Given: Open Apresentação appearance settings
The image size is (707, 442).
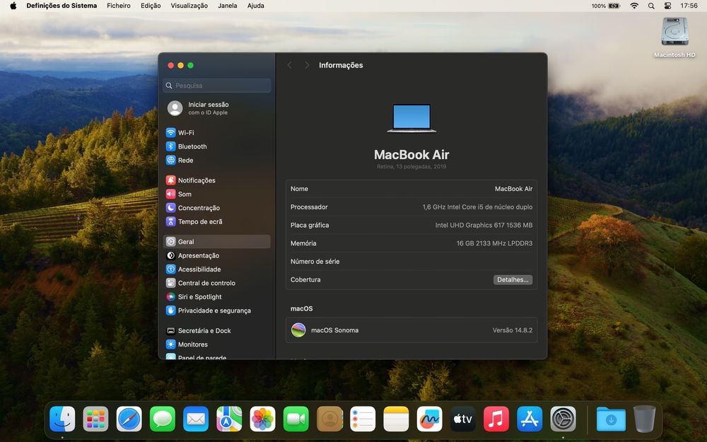Looking at the screenshot, I should point(217,255).
